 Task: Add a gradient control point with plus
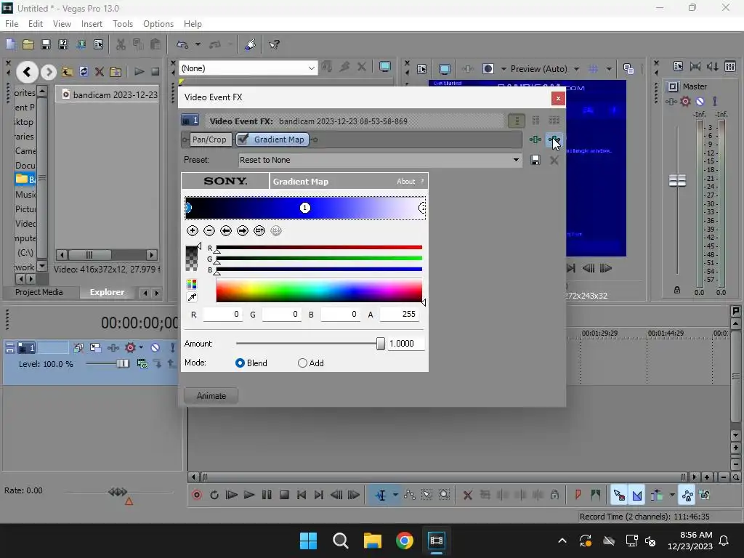[x=192, y=230]
